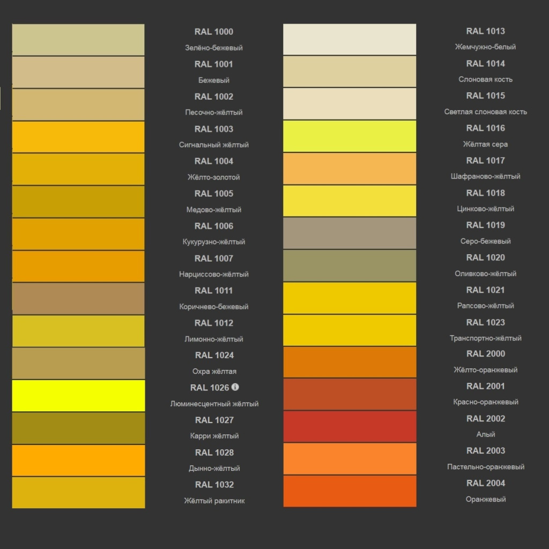Viewport: 549px width, 549px height.
Task: Click the info icon beside RAL 1026
Action: point(235,387)
